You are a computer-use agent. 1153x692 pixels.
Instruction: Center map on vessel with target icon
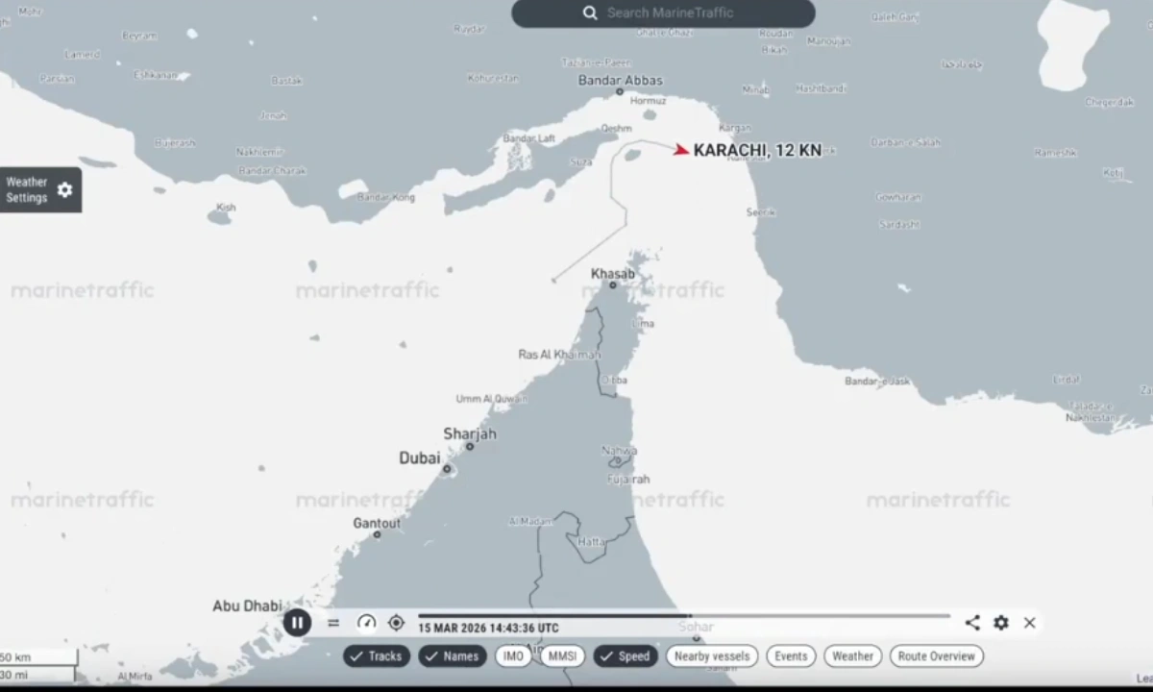(396, 623)
